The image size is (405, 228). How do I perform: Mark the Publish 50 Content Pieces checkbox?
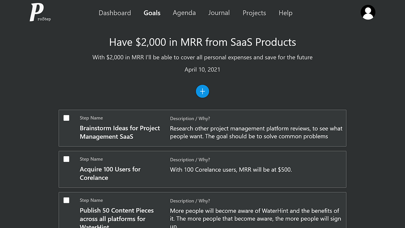pos(66,200)
